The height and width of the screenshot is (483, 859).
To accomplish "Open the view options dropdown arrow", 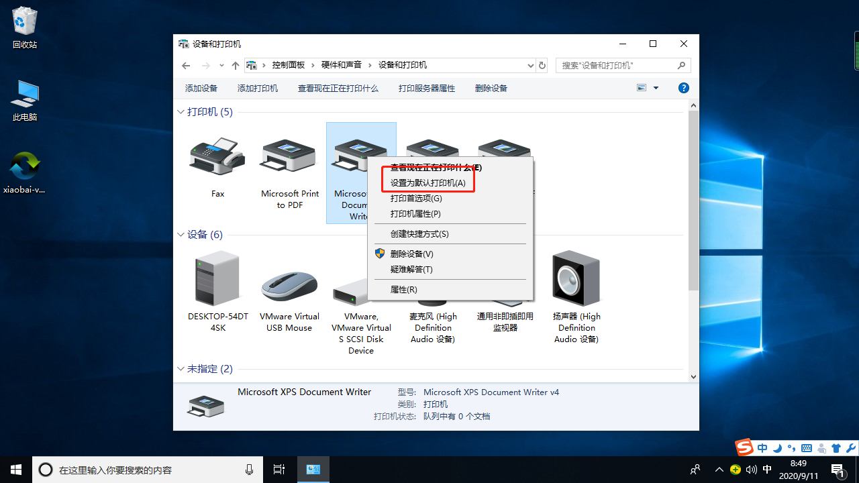I will coord(656,88).
